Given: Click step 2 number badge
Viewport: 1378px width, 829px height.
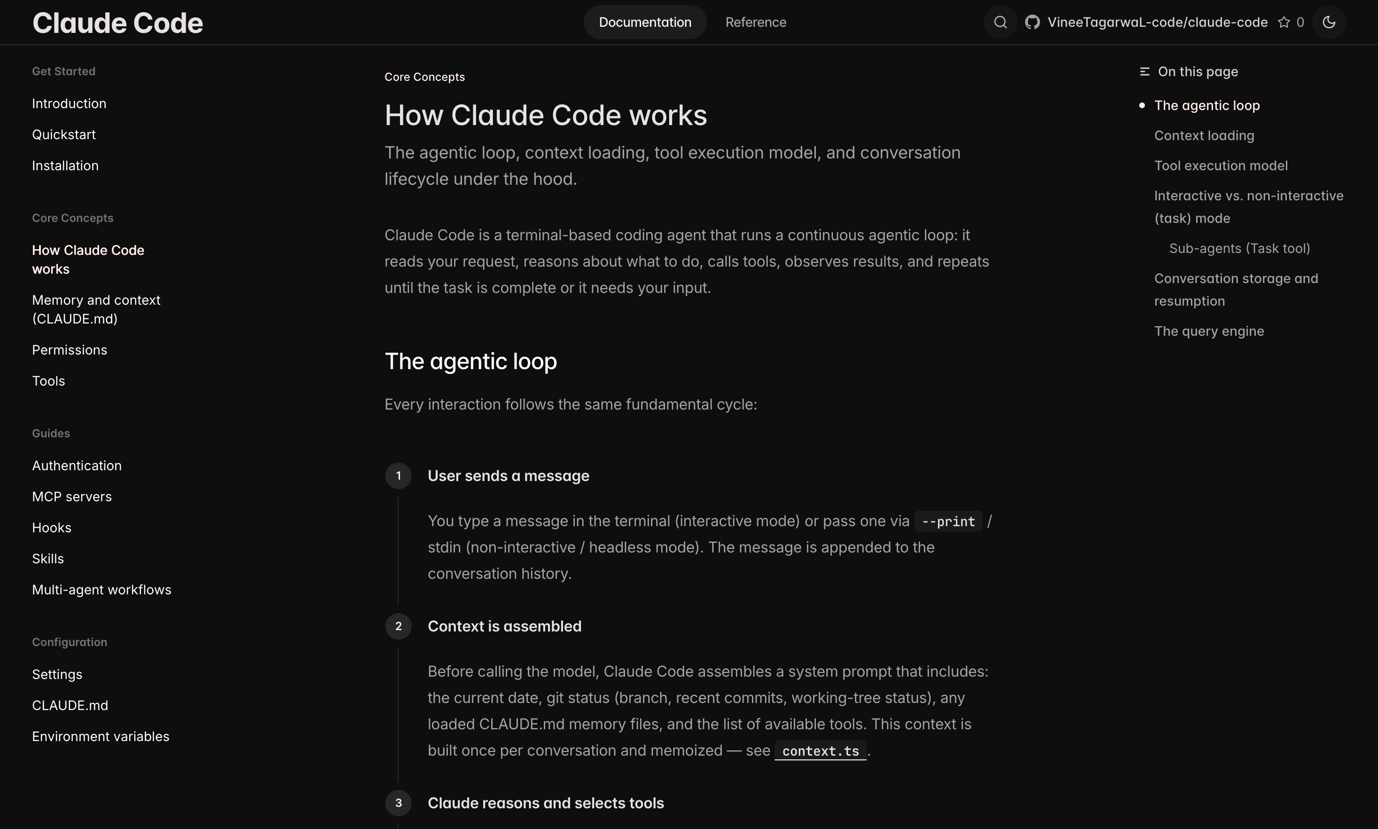Looking at the screenshot, I should [398, 626].
